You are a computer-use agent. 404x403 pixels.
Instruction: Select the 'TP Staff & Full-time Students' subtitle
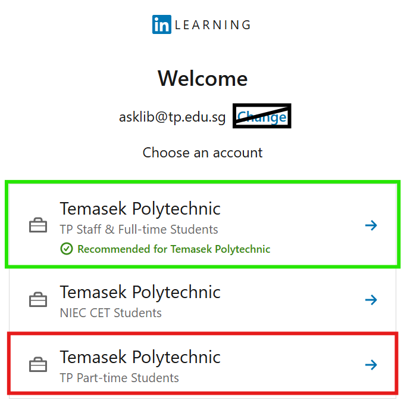[139, 229]
